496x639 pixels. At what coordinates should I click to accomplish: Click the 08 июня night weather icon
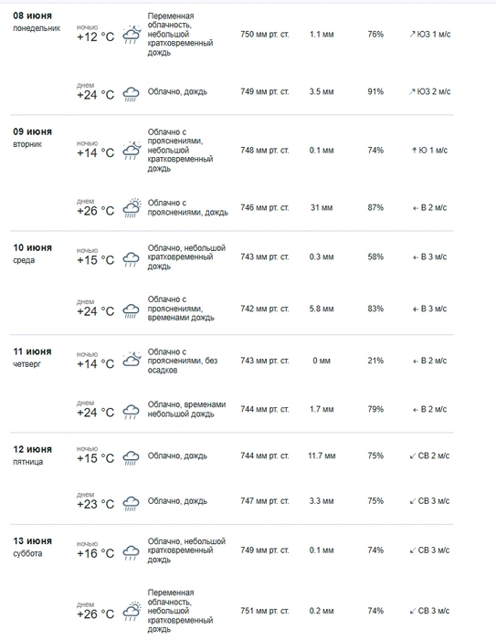pyautogui.click(x=132, y=35)
